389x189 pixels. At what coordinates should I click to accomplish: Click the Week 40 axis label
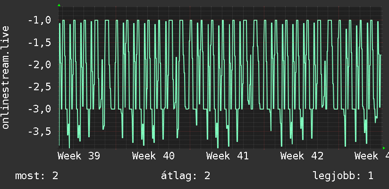[x=153, y=156]
